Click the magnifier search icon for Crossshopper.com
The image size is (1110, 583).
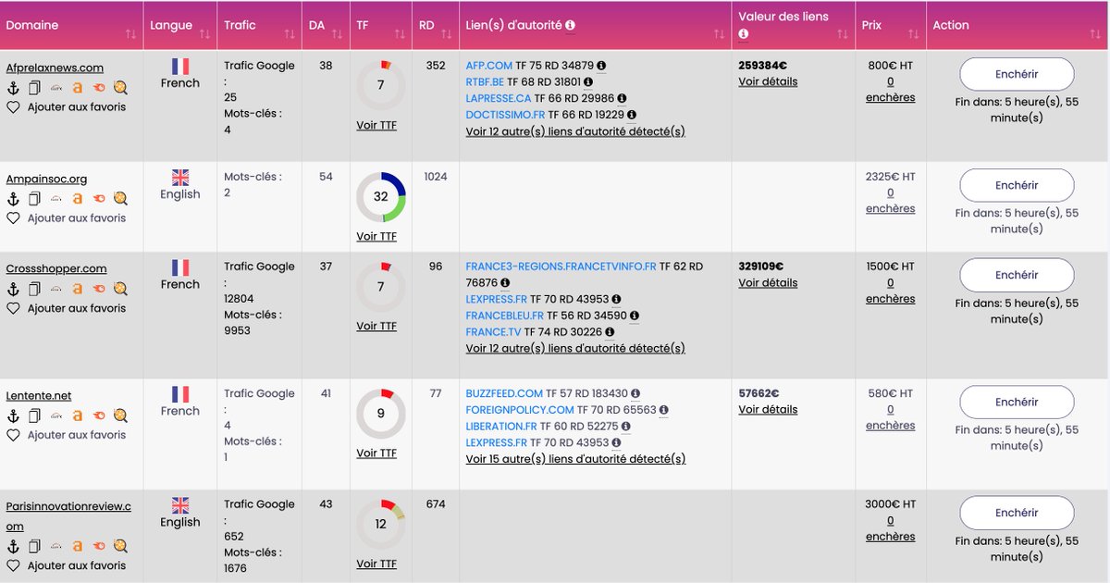pos(120,289)
